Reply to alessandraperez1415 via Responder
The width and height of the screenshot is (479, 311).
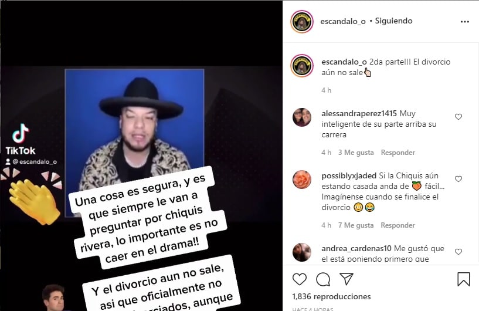coord(398,153)
